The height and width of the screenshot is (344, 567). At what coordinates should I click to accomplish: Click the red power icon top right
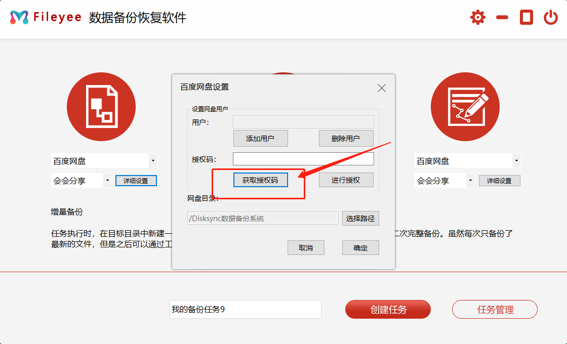pyautogui.click(x=551, y=17)
